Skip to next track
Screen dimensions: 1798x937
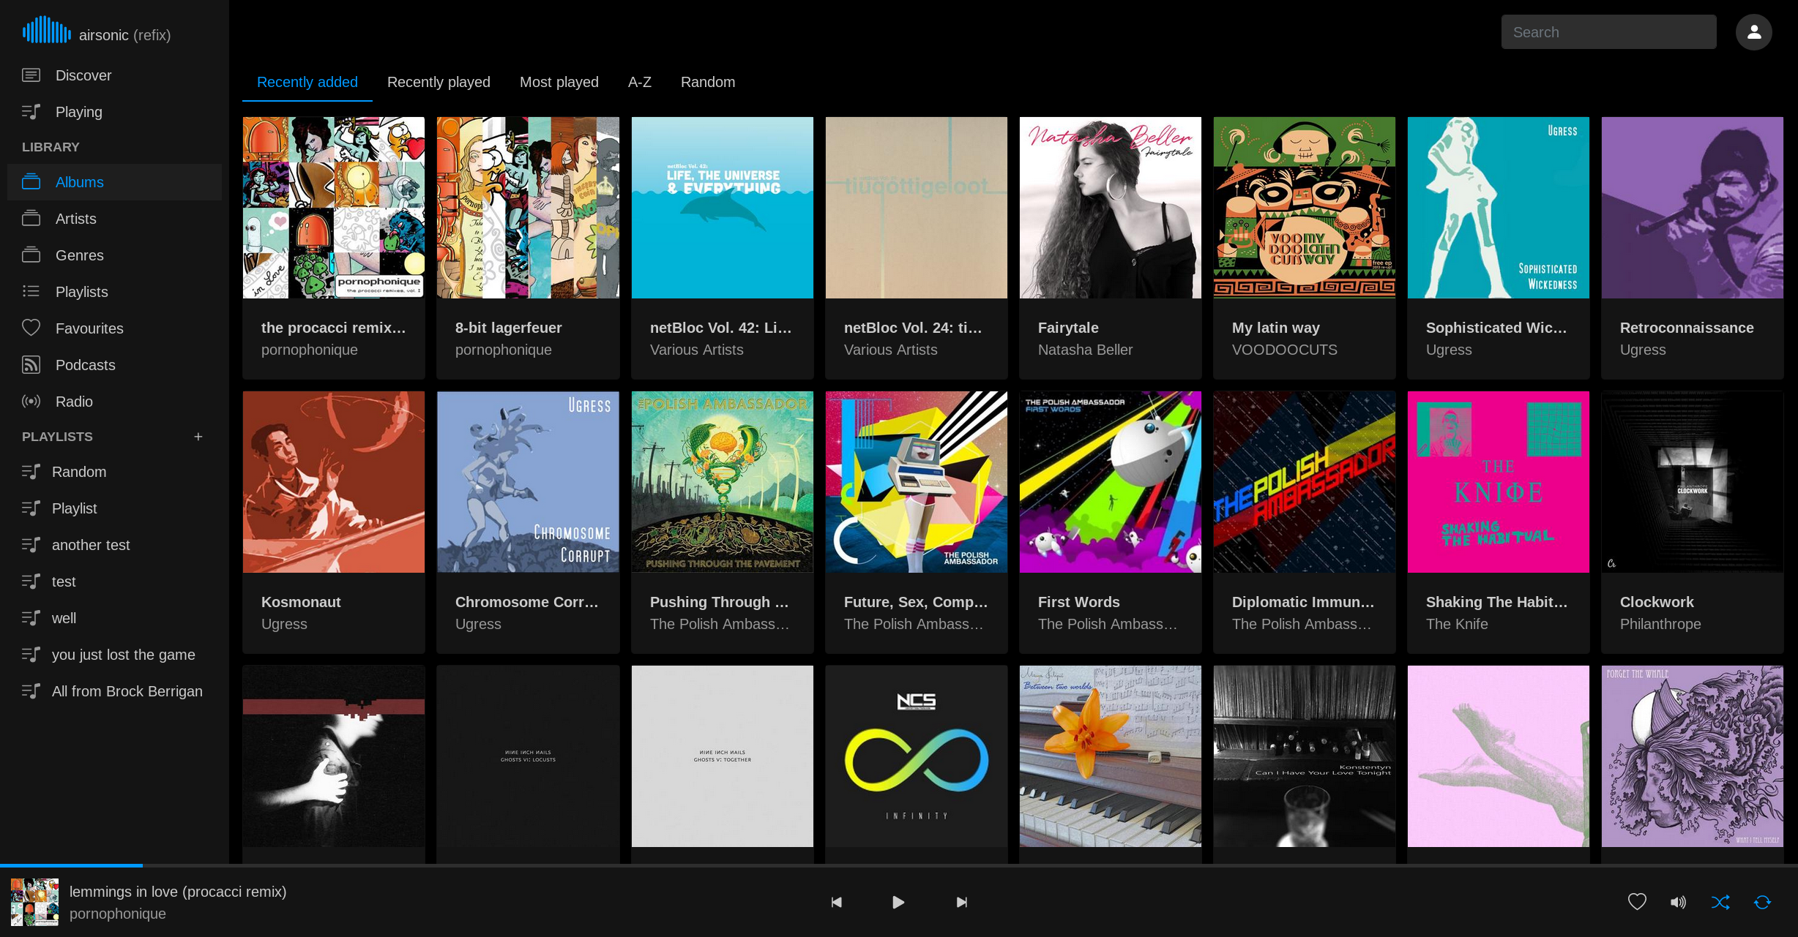961,902
